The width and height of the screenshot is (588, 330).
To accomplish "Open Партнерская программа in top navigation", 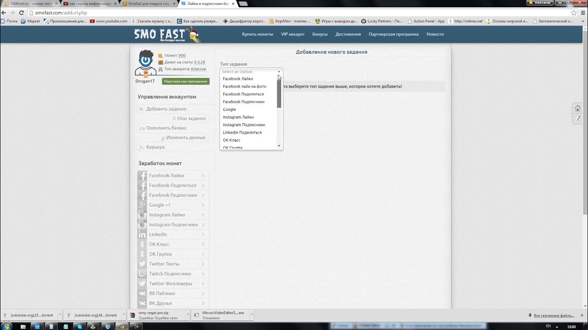I will pos(394,34).
